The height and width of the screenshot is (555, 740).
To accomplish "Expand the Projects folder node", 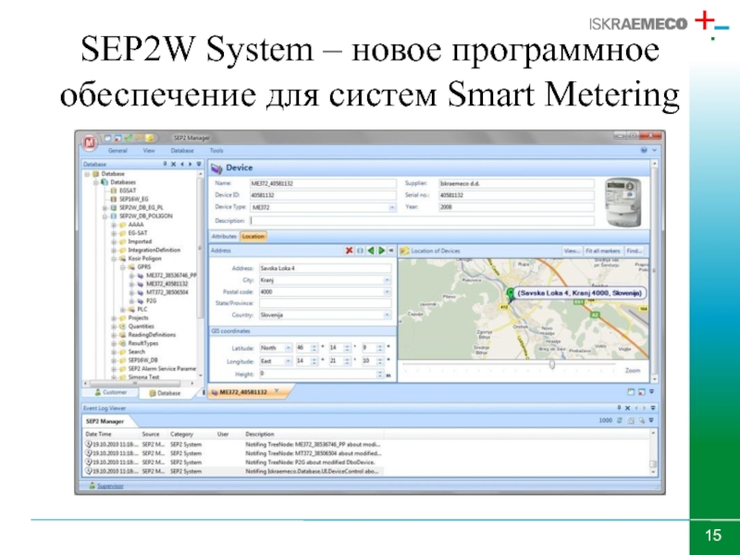I will [x=114, y=318].
